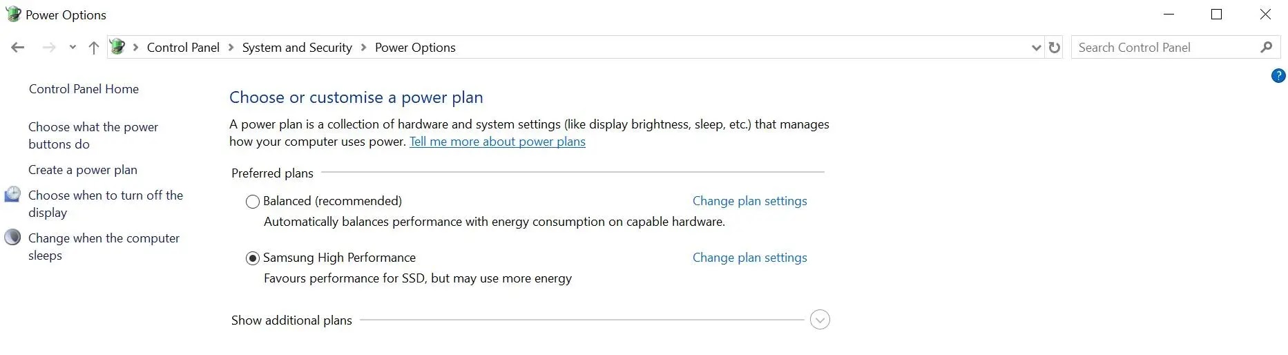This screenshot has height=355, width=1288.
Task: Click the refresh icon beside address bar
Action: (x=1054, y=48)
